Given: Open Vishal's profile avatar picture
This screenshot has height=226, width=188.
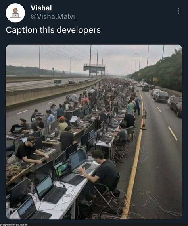Looking at the screenshot, I should click(x=15, y=13).
